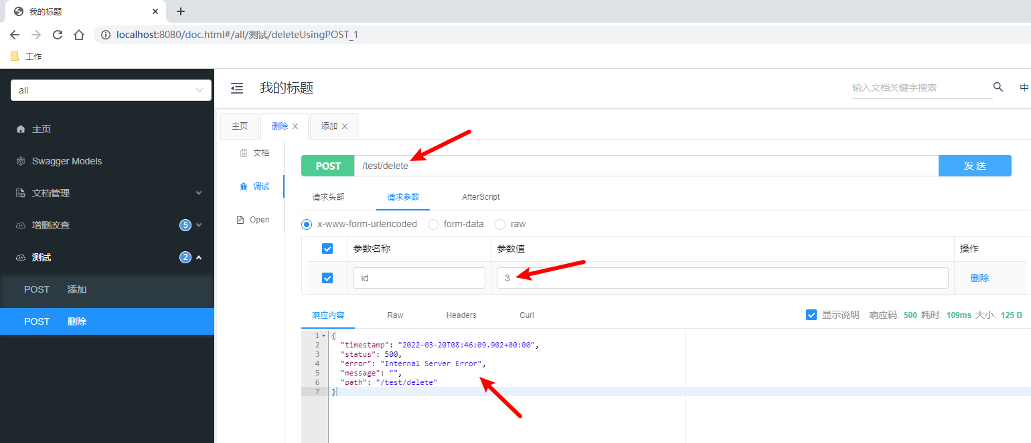Collapse sidebar with the menu fold icon
This screenshot has height=443, width=1031.
coord(237,88)
